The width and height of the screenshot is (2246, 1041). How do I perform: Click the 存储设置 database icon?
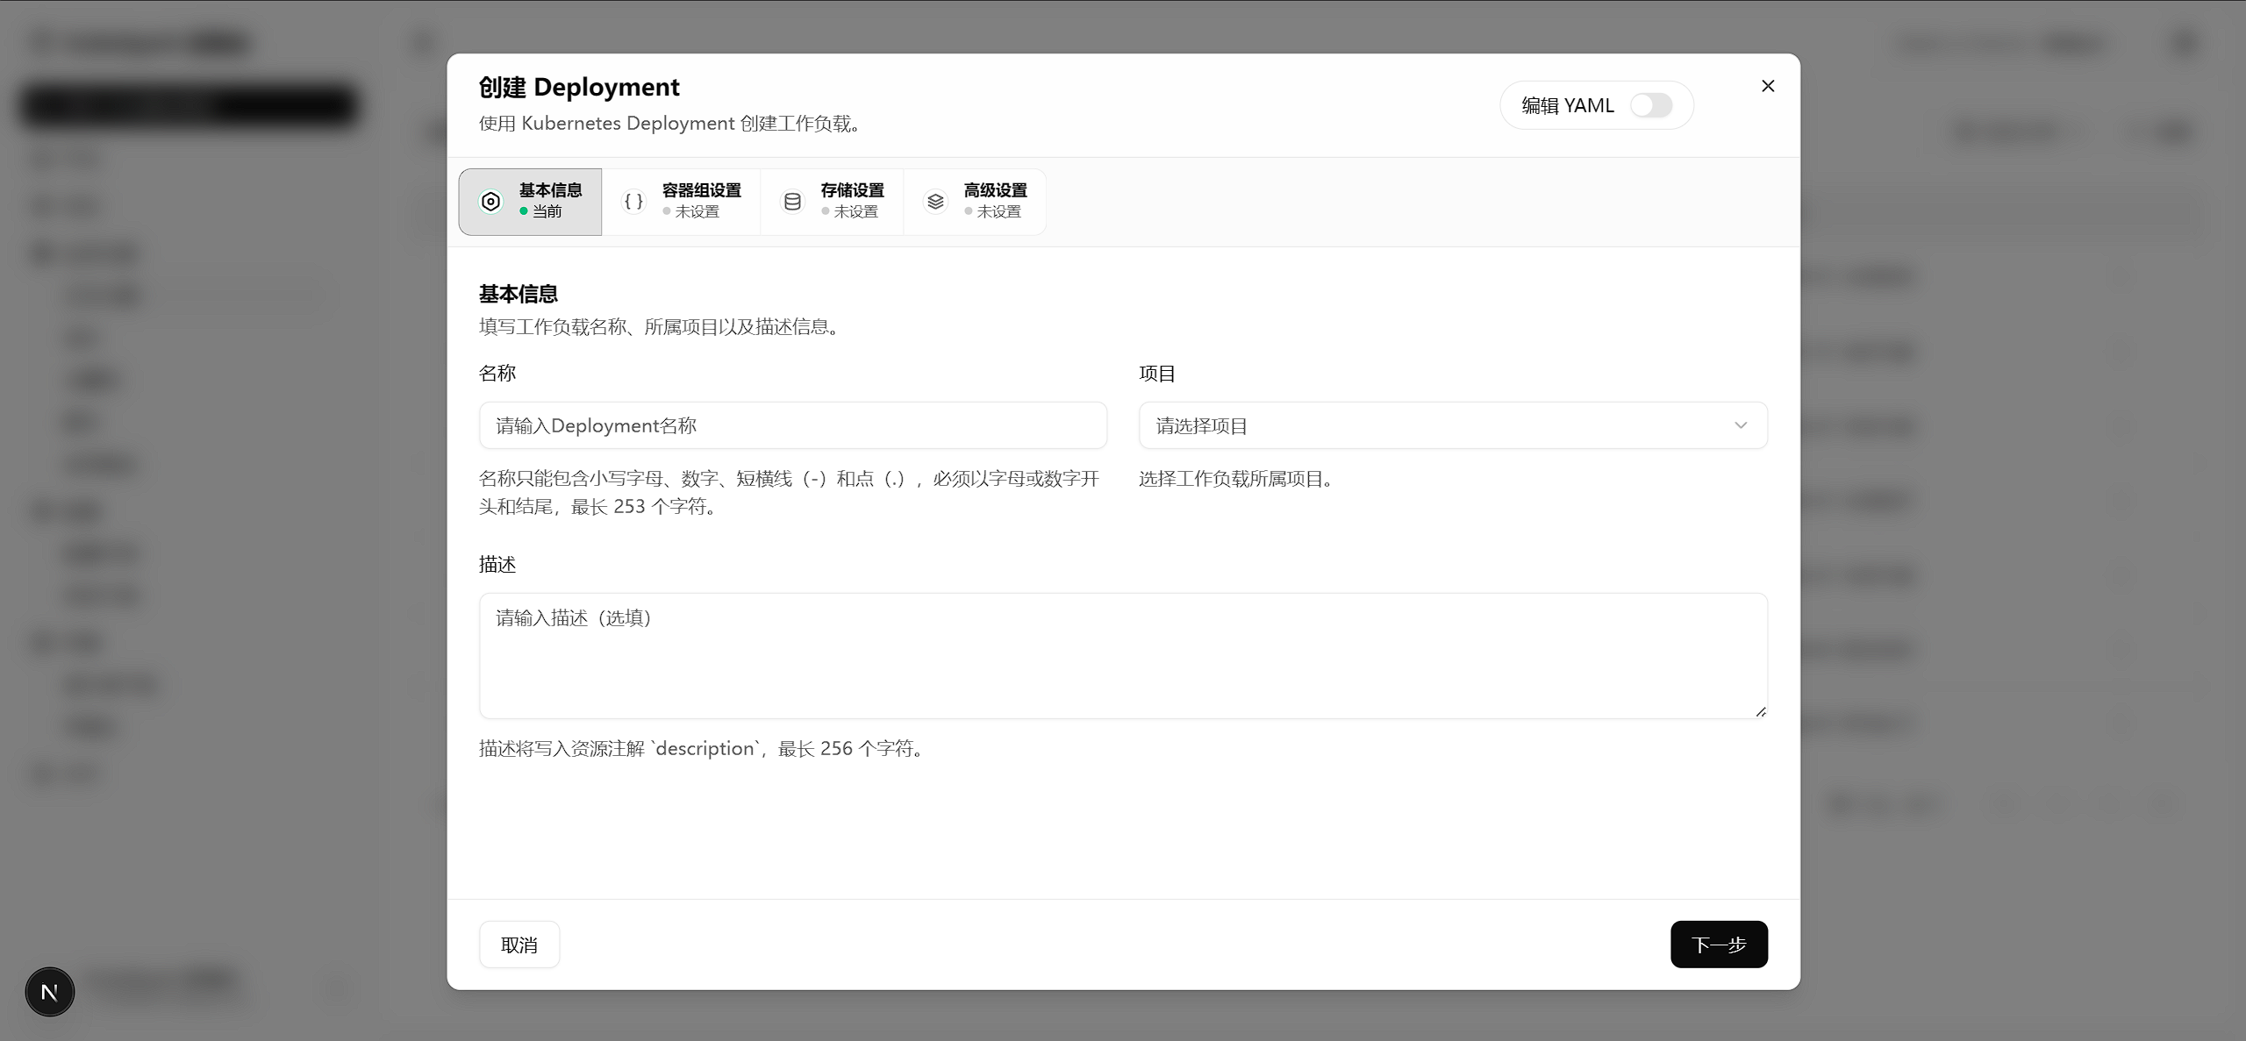pos(792,202)
